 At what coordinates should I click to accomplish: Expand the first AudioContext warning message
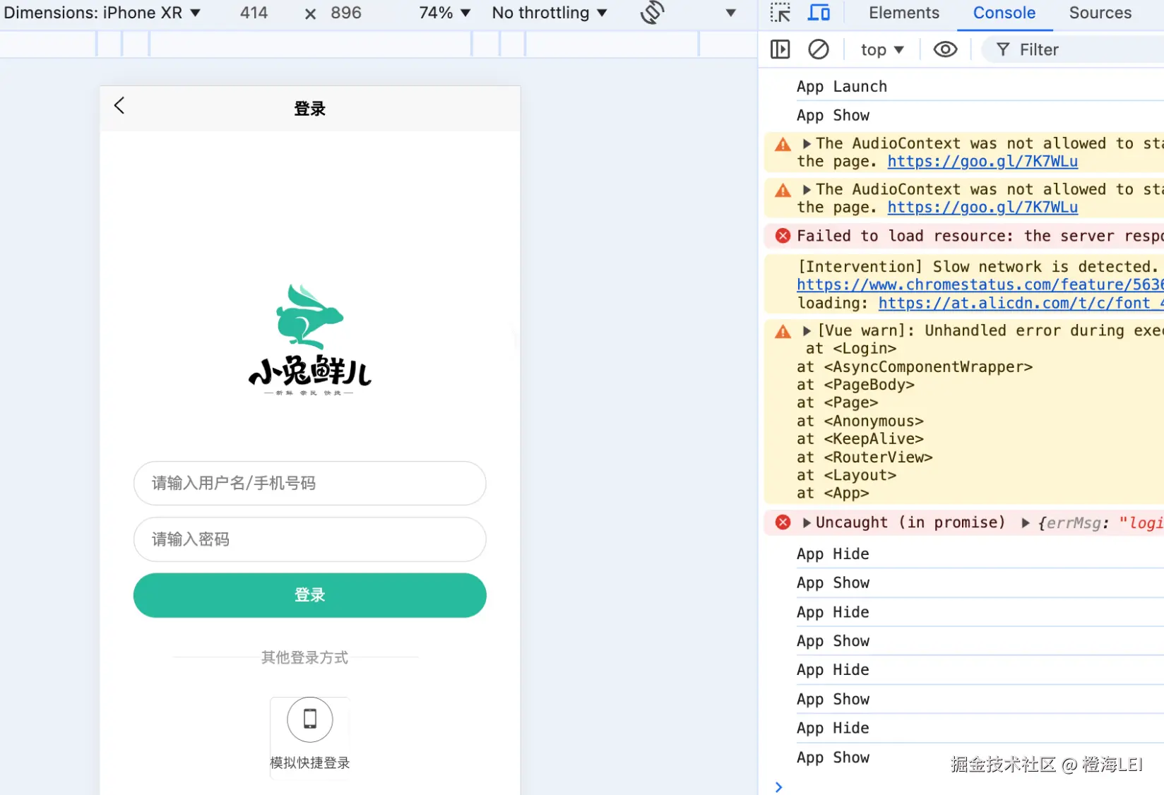[x=807, y=143]
